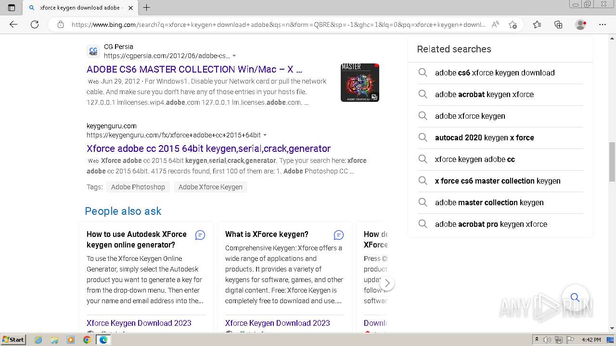The image size is (616, 346).
Task: Select Microsoft Edge taskbar button
Action: coord(103,340)
